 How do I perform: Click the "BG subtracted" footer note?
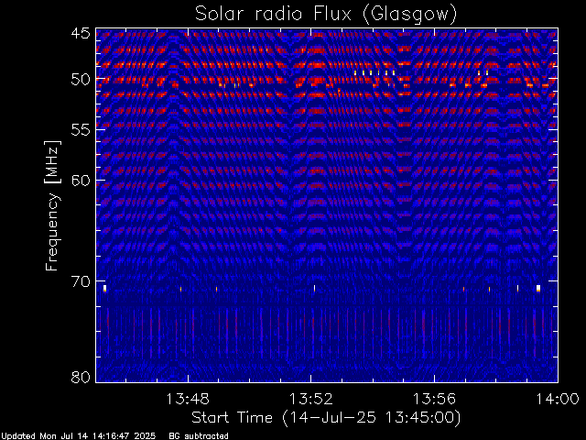pos(199,436)
